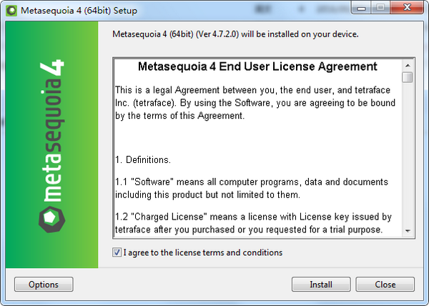The image size is (429, 306).
Task: Click the Close button at bottom right
Action: click(385, 285)
